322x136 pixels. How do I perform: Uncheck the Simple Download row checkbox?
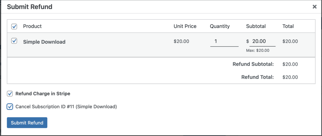[x=14, y=41]
